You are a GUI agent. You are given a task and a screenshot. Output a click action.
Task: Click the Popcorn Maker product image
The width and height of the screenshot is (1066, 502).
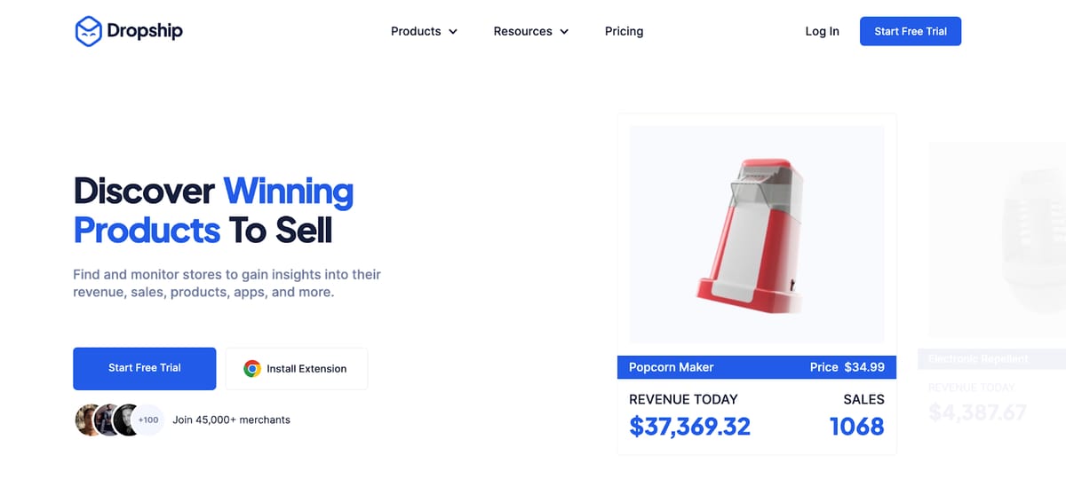[756, 234]
